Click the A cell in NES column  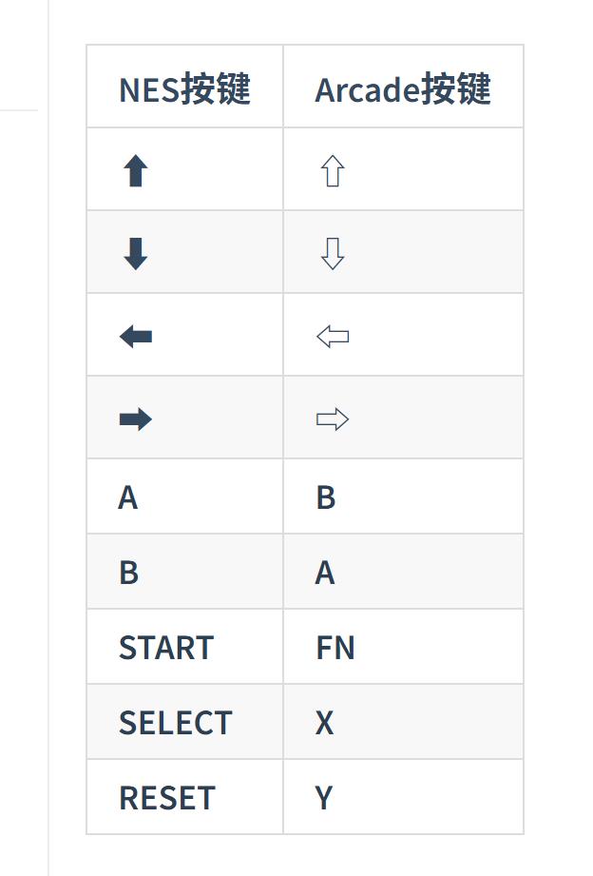pyautogui.click(x=128, y=497)
